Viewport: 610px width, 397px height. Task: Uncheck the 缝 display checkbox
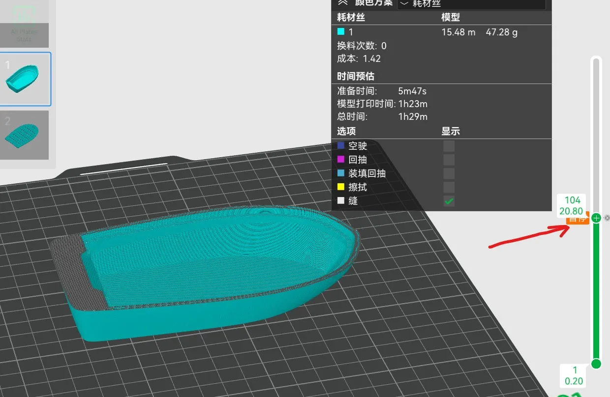point(449,201)
